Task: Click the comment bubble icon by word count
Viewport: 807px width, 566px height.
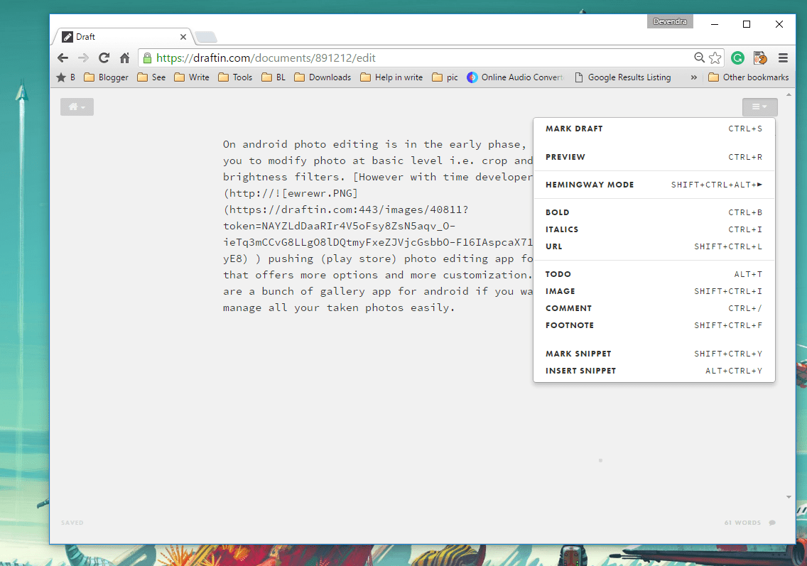Action: coord(772,523)
